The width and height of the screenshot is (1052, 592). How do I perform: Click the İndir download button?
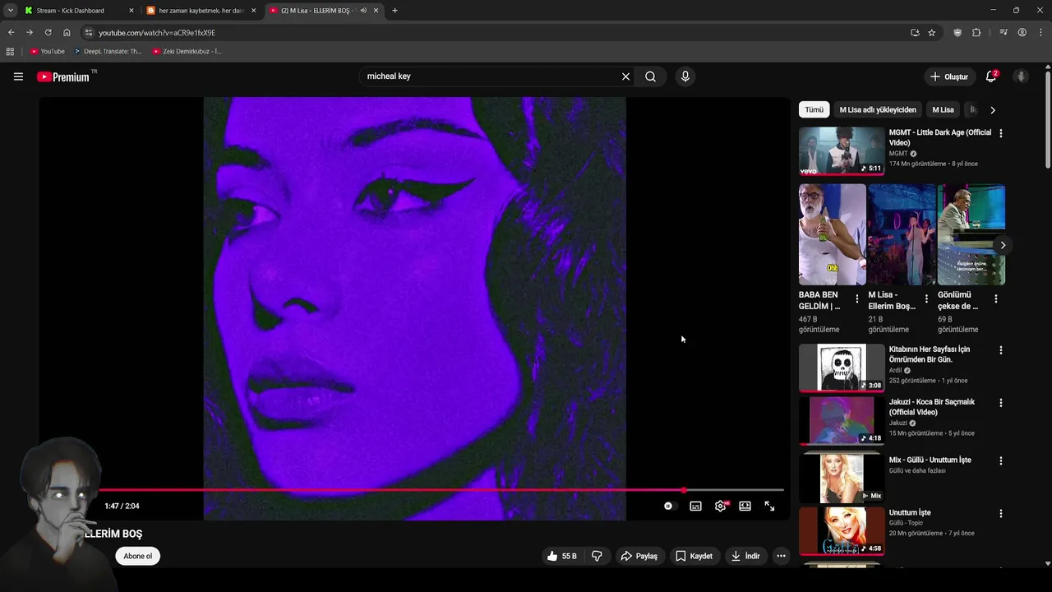pyautogui.click(x=745, y=556)
